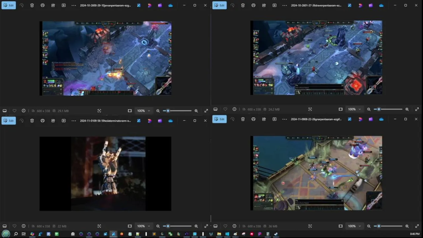Click Edit in the teslaterminatorarm window
The image size is (423, 238).
click(9, 121)
